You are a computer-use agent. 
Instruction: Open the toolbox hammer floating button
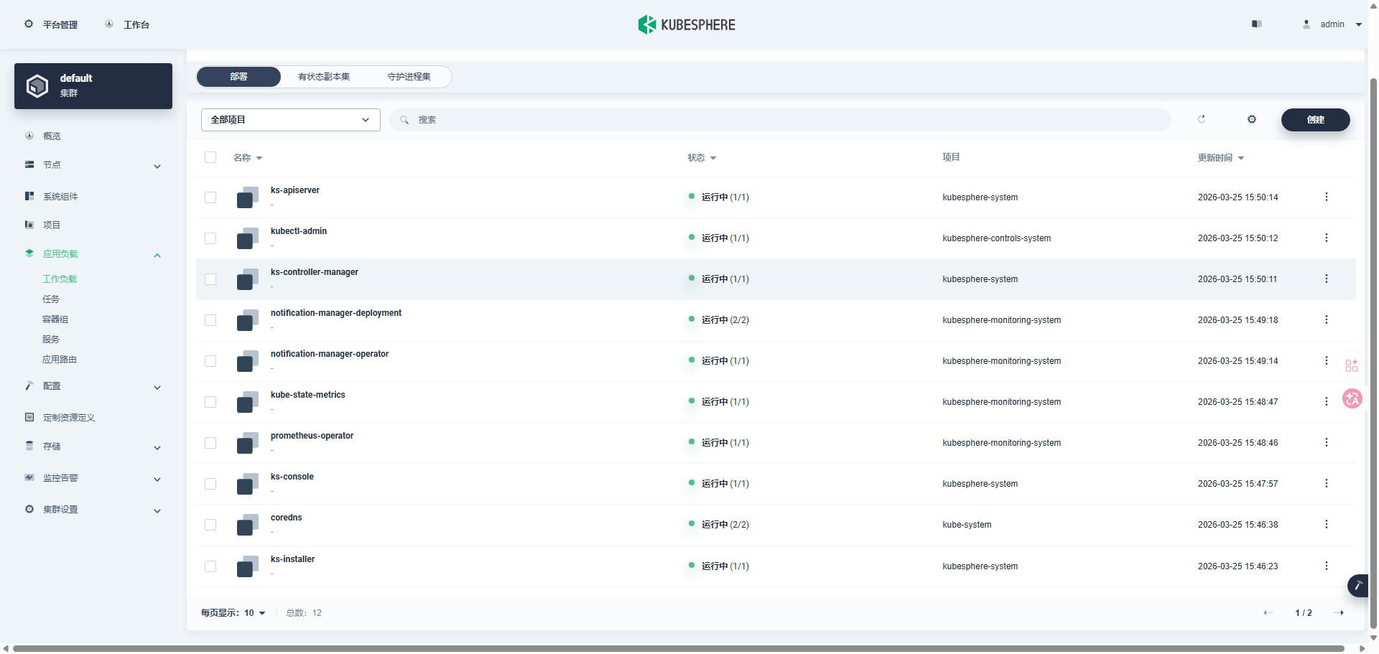click(x=1357, y=586)
